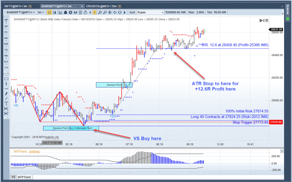Expand dropdown arrow under DP tool
This screenshot has width=292, height=182.
6,29
